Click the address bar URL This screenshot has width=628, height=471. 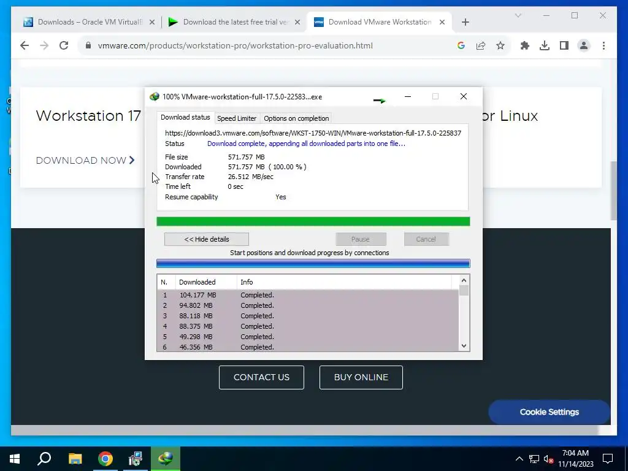click(235, 45)
